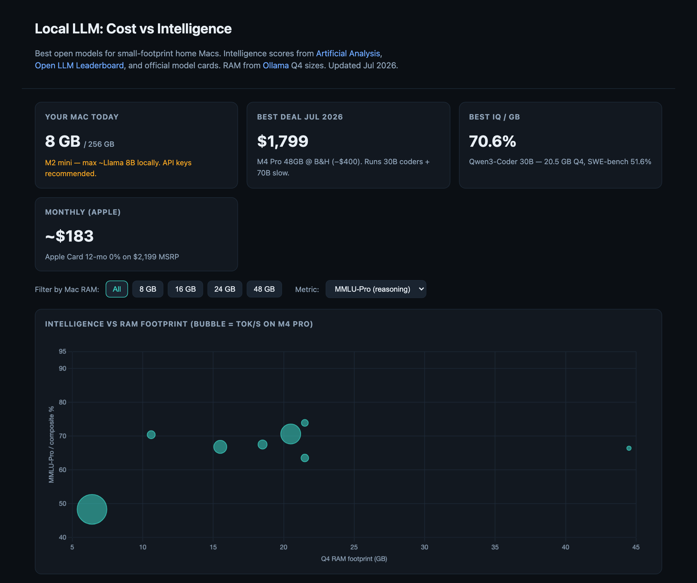Click the Qwen3-Coder 30B description text
697x583 pixels.
coord(560,162)
